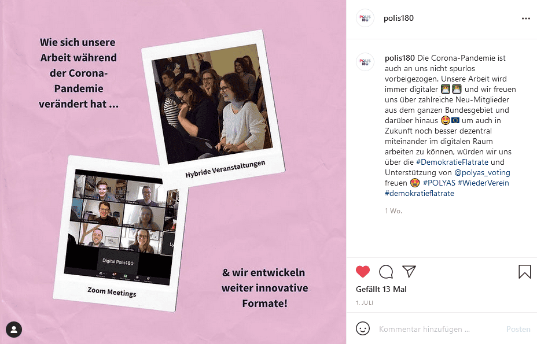Open the #WiederVerein hashtag link
The width and height of the screenshot is (537, 344).
coord(483,183)
